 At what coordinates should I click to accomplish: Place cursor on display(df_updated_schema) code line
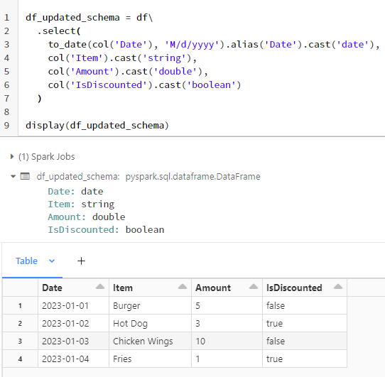click(x=97, y=125)
